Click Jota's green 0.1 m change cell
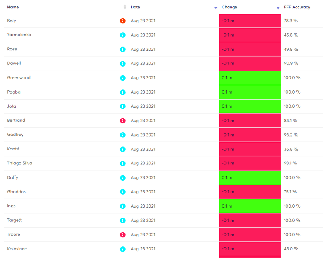This screenshot has width=323, height=258. (250, 106)
